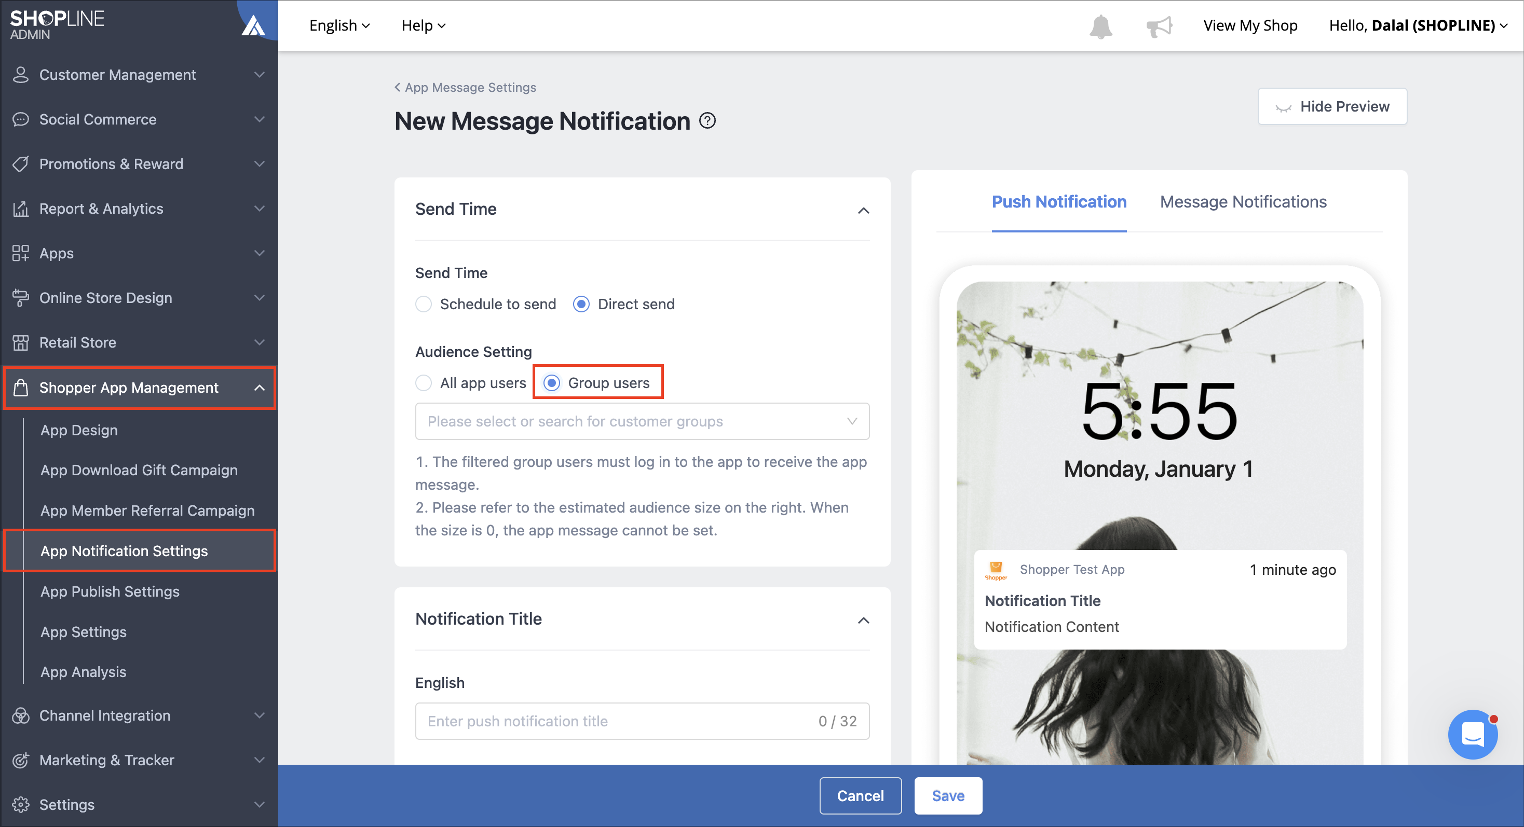Image resolution: width=1524 pixels, height=827 pixels.
Task: Click the Shopper Test App icon in preview
Action: (x=996, y=571)
